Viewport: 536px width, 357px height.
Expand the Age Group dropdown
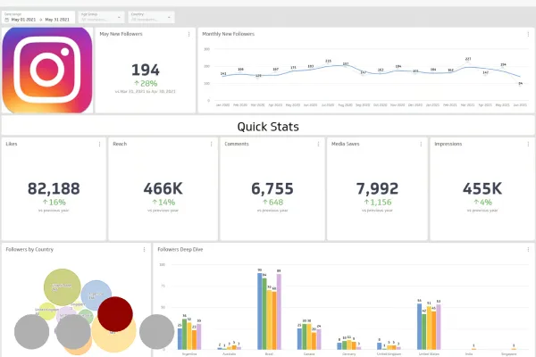click(102, 17)
